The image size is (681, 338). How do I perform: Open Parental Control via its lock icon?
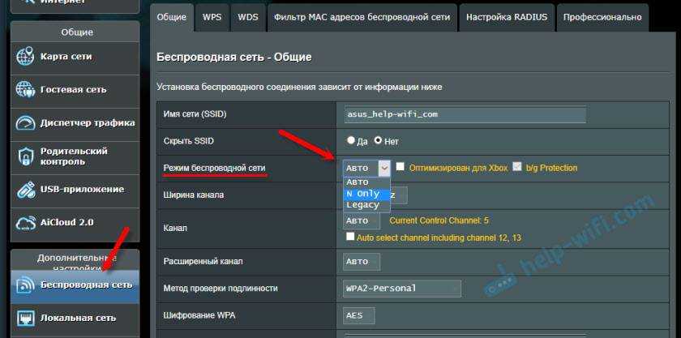point(26,156)
